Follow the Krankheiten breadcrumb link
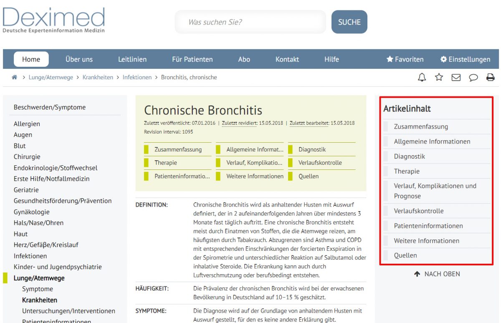501x323 pixels. click(x=98, y=77)
